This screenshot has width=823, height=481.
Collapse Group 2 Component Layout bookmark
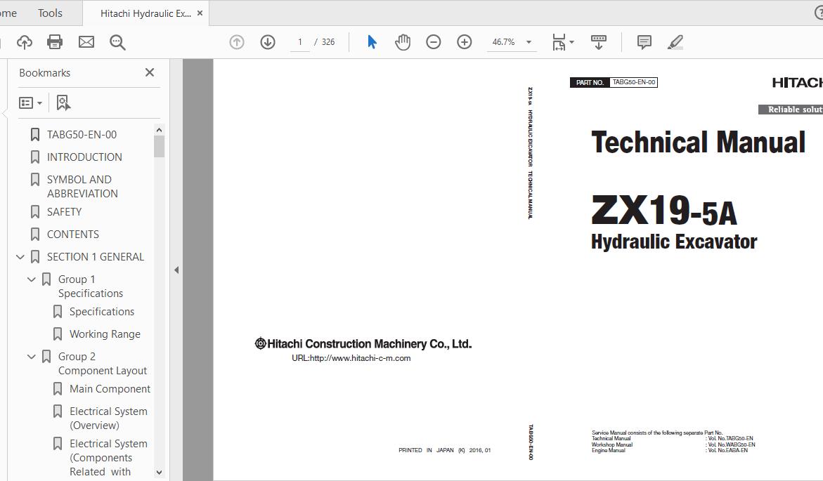coord(32,357)
